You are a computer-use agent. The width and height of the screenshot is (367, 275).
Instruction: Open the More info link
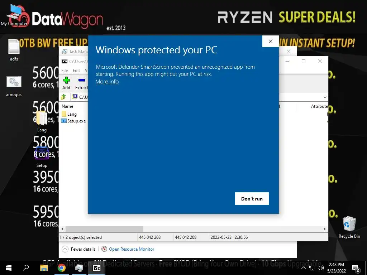point(107,82)
